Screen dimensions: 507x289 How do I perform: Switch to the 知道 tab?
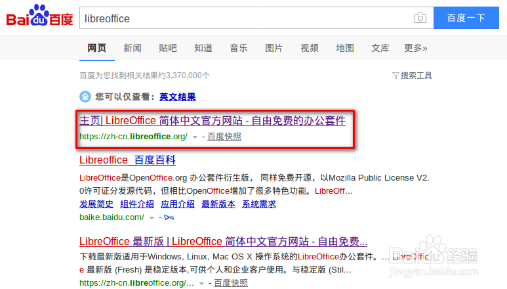click(x=203, y=48)
